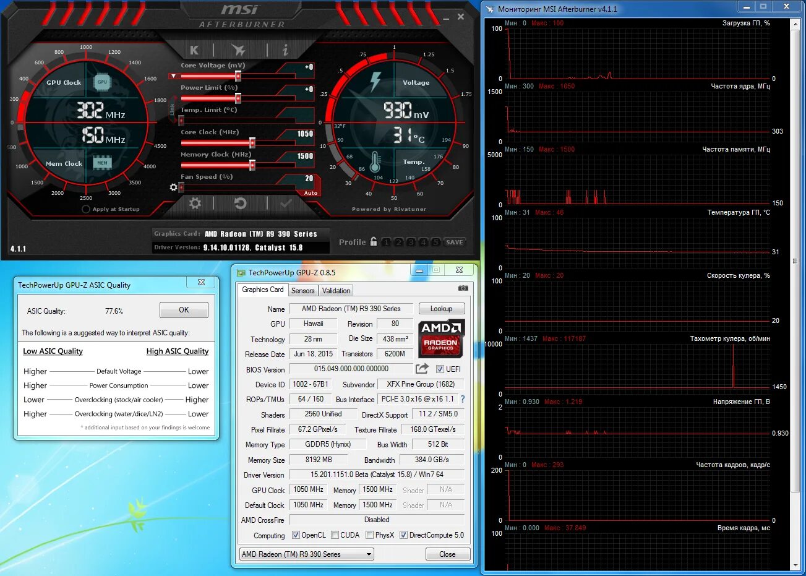Adjust the Core Voltage slider

coord(238,76)
